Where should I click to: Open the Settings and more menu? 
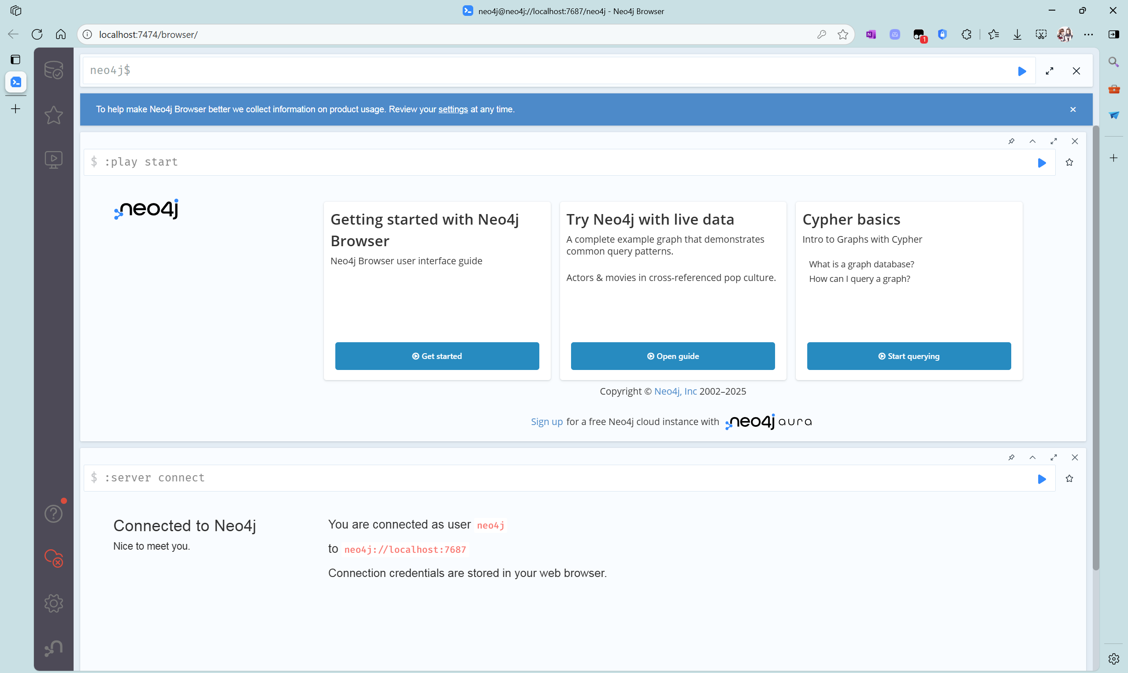[x=1088, y=34]
